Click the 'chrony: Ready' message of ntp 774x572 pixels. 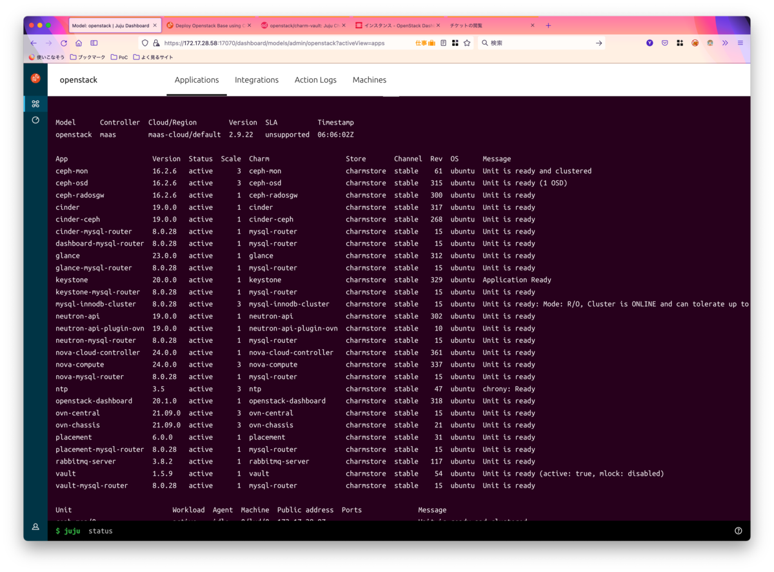tap(509, 389)
